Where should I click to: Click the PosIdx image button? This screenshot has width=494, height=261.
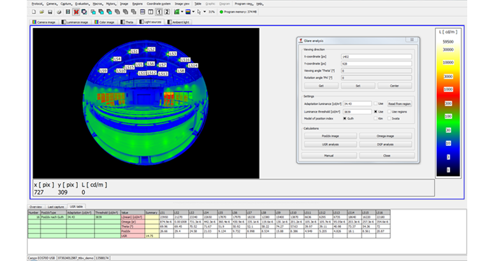(330, 136)
